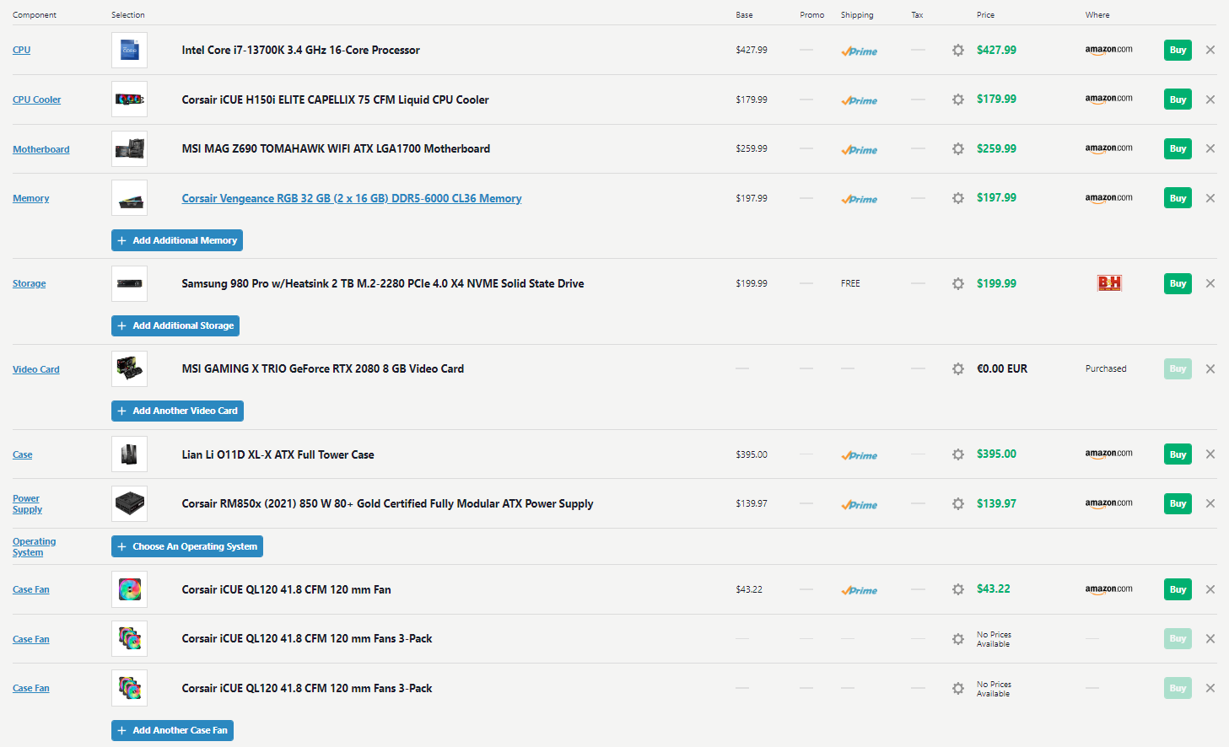Screen dimensions: 1229x747
Task: Click Add Additional Memory button
Action: click(x=177, y=240)
